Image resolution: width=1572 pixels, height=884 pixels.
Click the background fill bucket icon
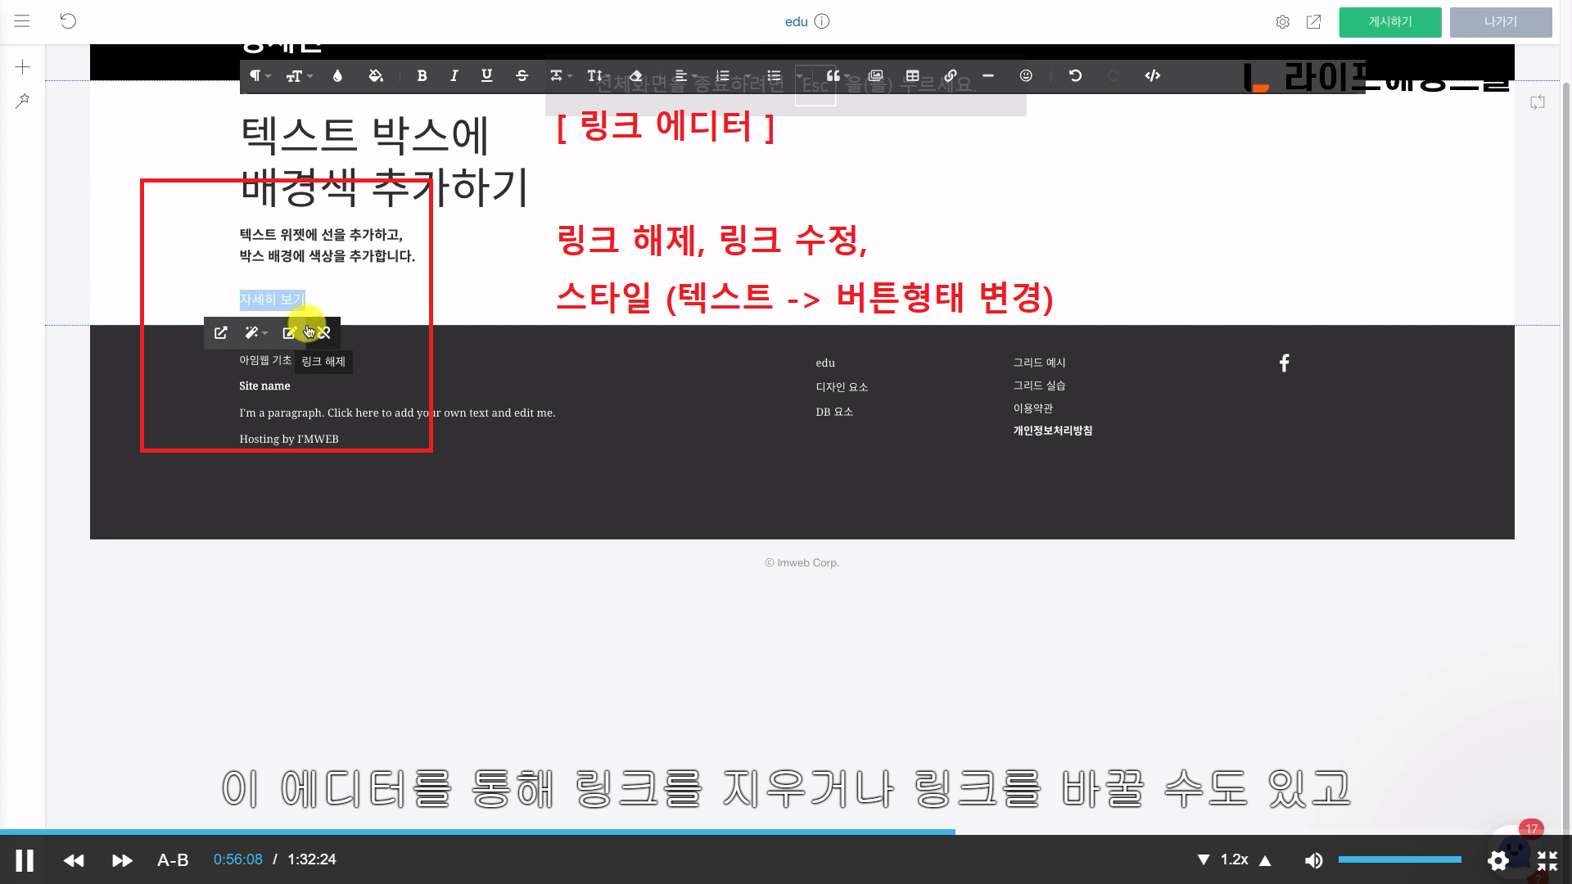376,76
